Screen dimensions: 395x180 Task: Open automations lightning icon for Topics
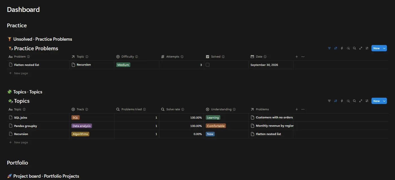[342, 101]
